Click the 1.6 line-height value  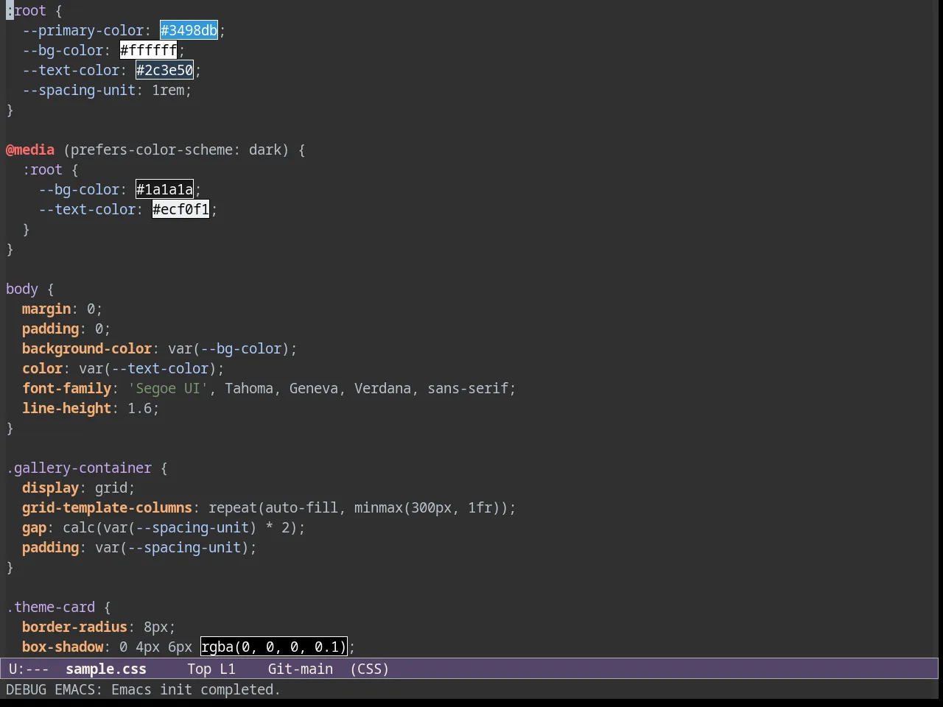click(x=139, y=408)
